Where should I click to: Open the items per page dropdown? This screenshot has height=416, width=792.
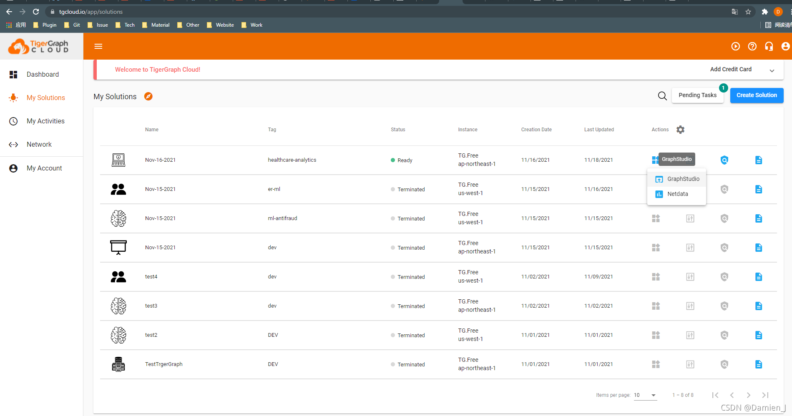[645, 395]
